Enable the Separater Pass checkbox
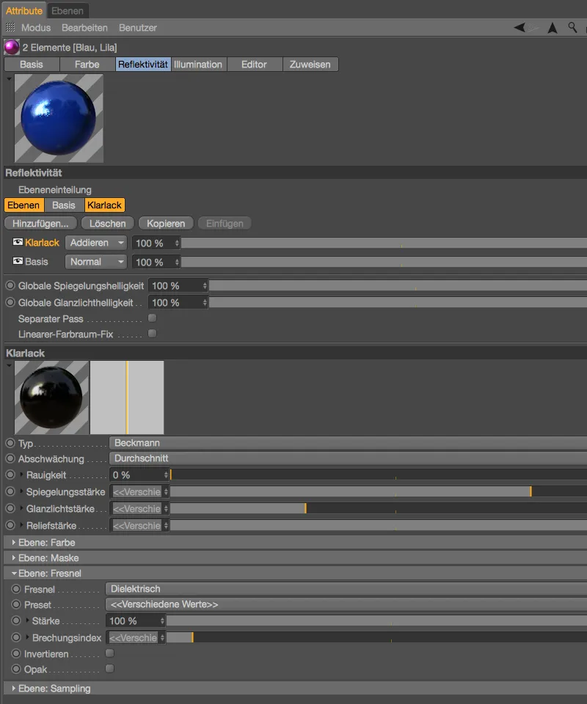 [153, 318]
